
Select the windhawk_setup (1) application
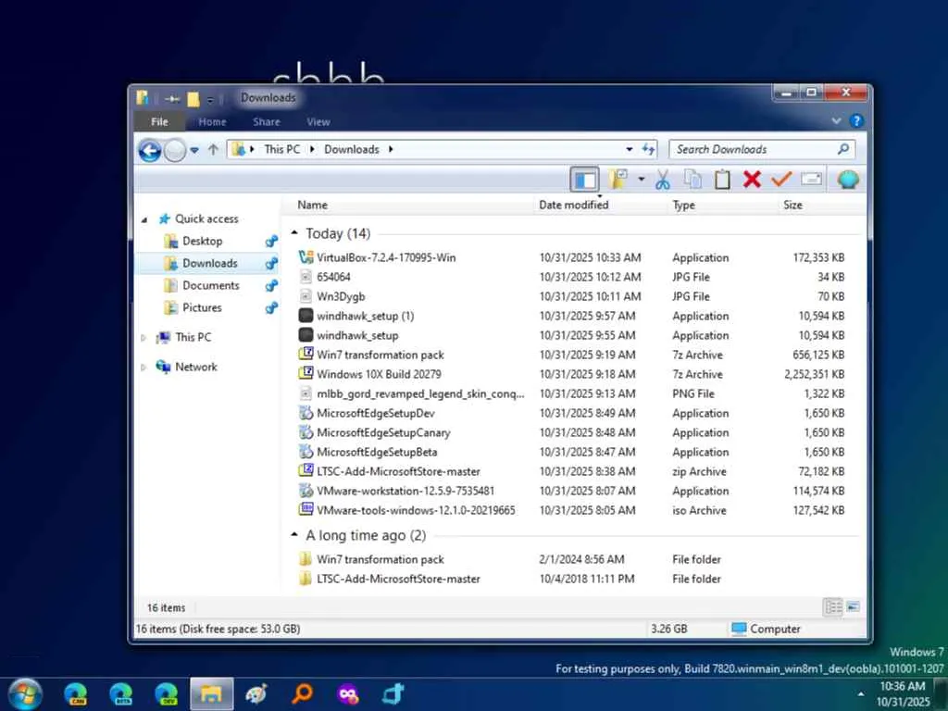[x=365, y=316]
